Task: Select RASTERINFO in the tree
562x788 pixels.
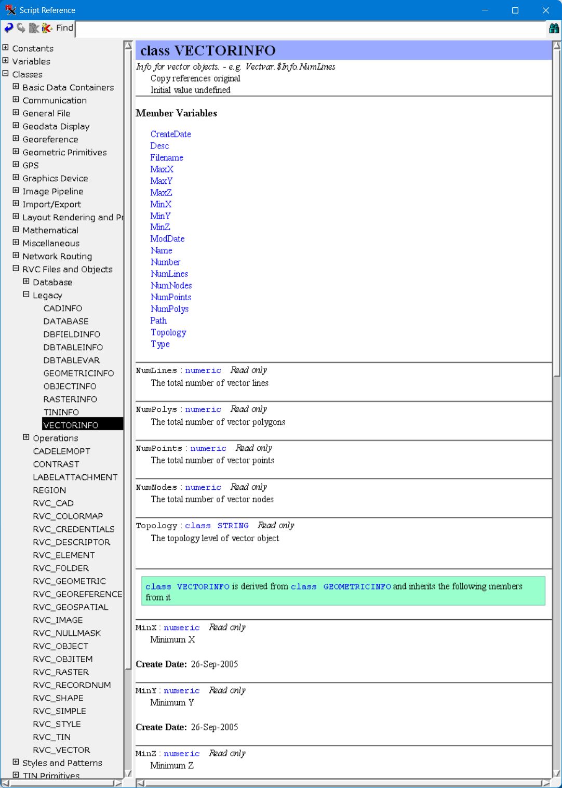Action: [70, 399]
